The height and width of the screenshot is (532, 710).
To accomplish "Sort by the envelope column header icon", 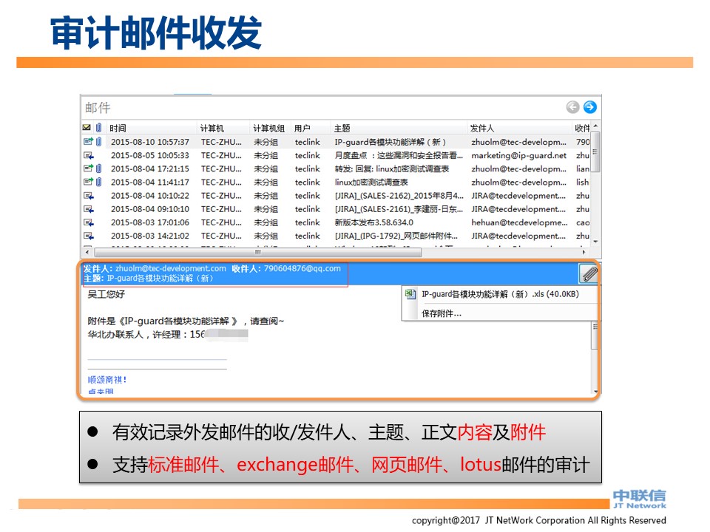I will 87,128.
